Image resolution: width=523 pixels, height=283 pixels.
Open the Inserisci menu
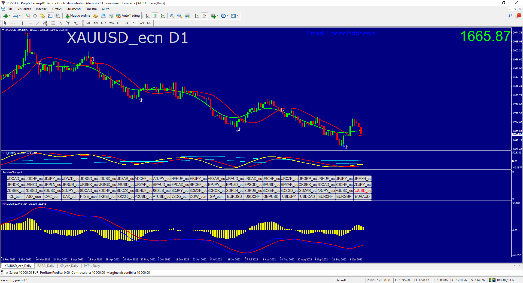[42, 9]
